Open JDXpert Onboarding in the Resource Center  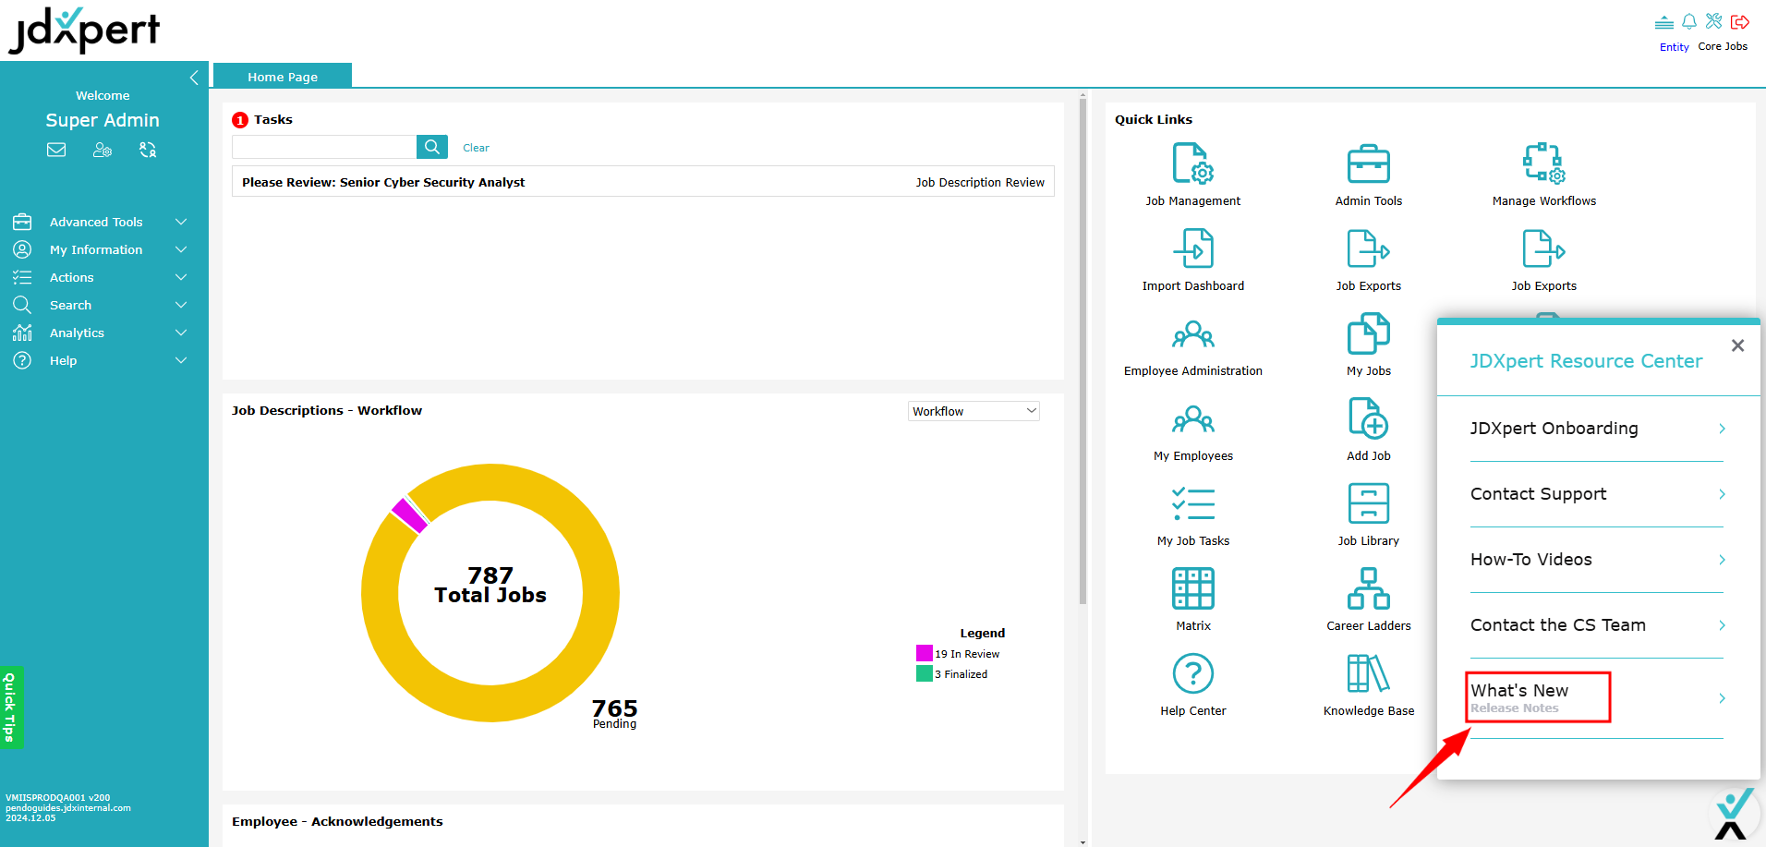point(1597,429)
